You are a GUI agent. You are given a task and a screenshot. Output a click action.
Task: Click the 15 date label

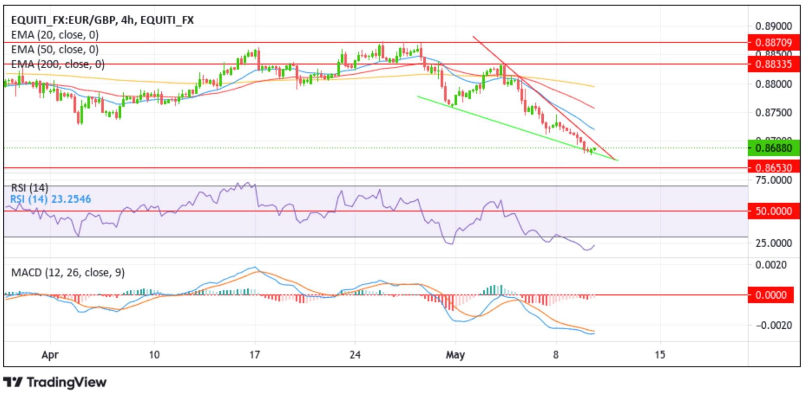(660, 355)
